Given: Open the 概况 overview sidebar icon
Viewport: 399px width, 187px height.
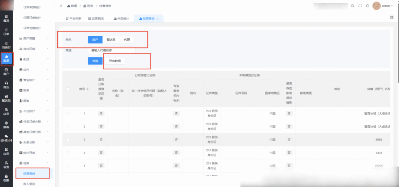Looking at the screenshot, I should [6, 19].
